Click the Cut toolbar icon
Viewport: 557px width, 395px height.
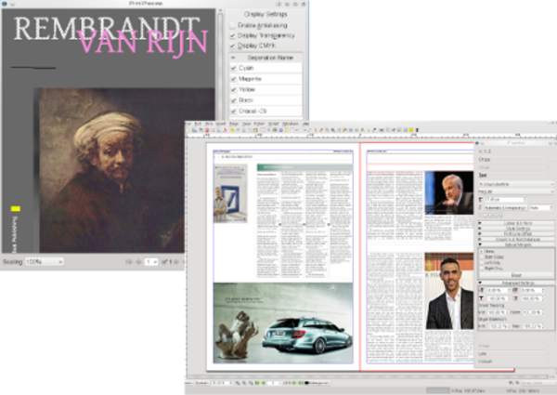(243, 130)
